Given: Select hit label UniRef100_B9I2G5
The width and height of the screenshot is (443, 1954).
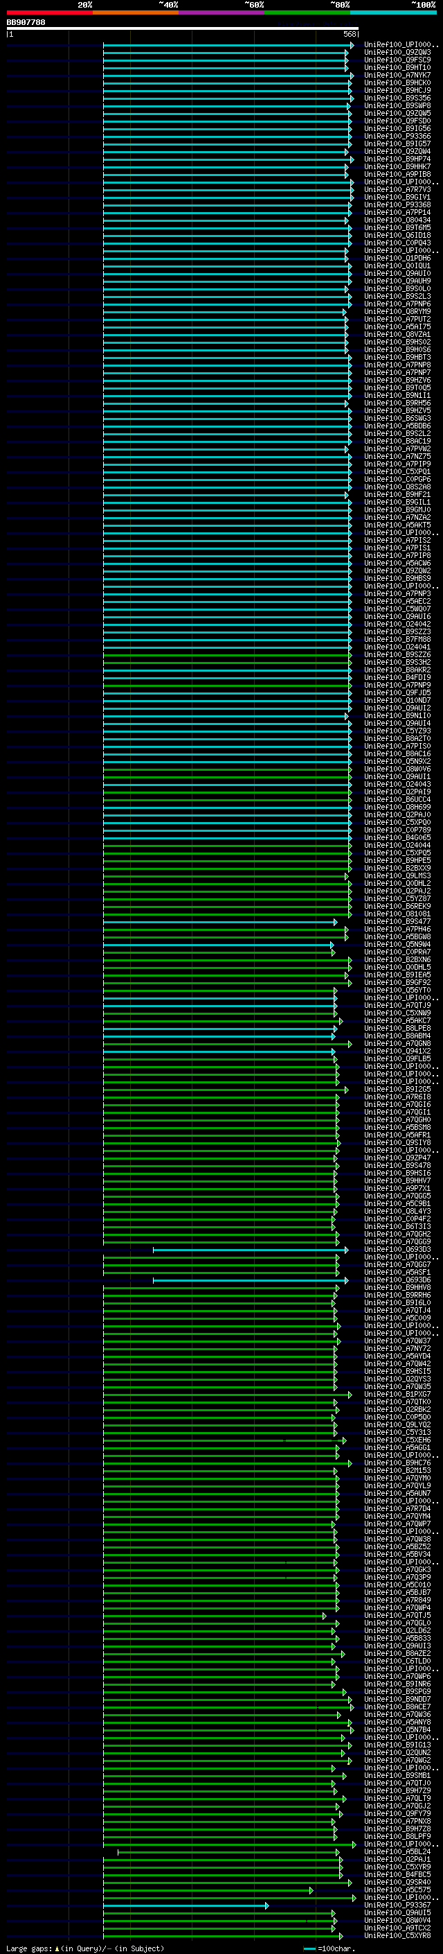Looking at the screenshot, I should coord(397,1089).
